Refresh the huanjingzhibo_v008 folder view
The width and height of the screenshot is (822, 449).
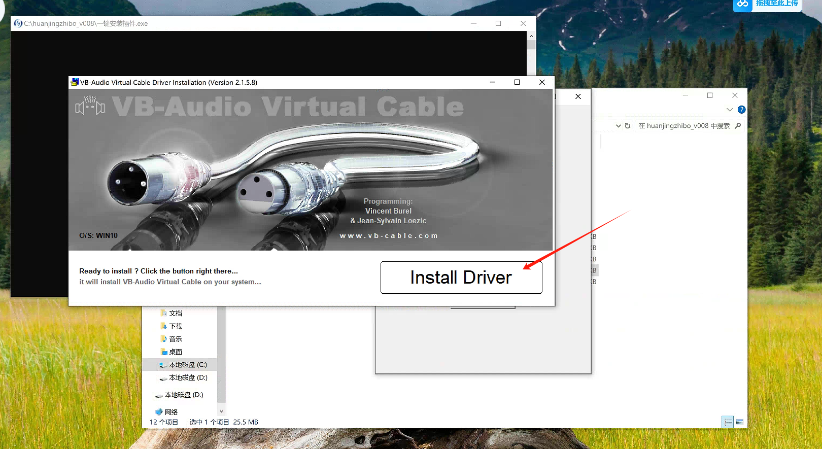click(628, 126)
